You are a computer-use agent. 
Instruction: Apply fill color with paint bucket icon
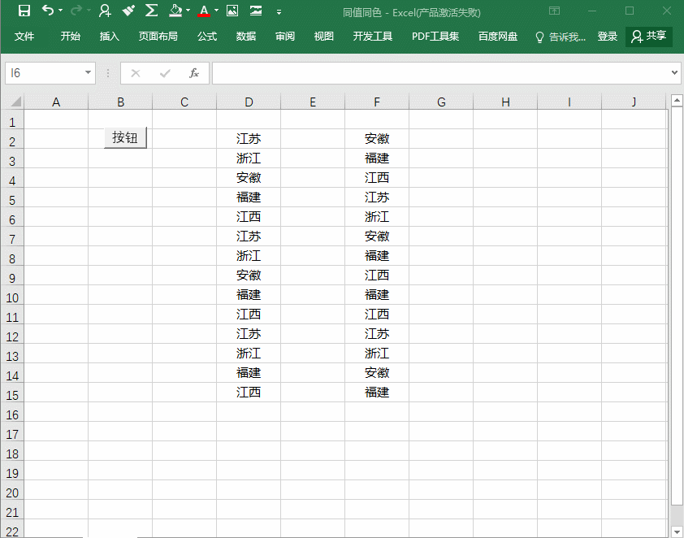tap(175, 11)
